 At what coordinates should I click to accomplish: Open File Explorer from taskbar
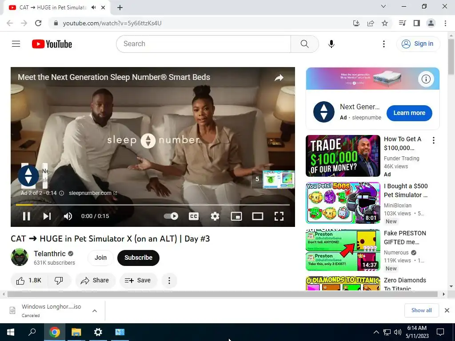(76, 332)
